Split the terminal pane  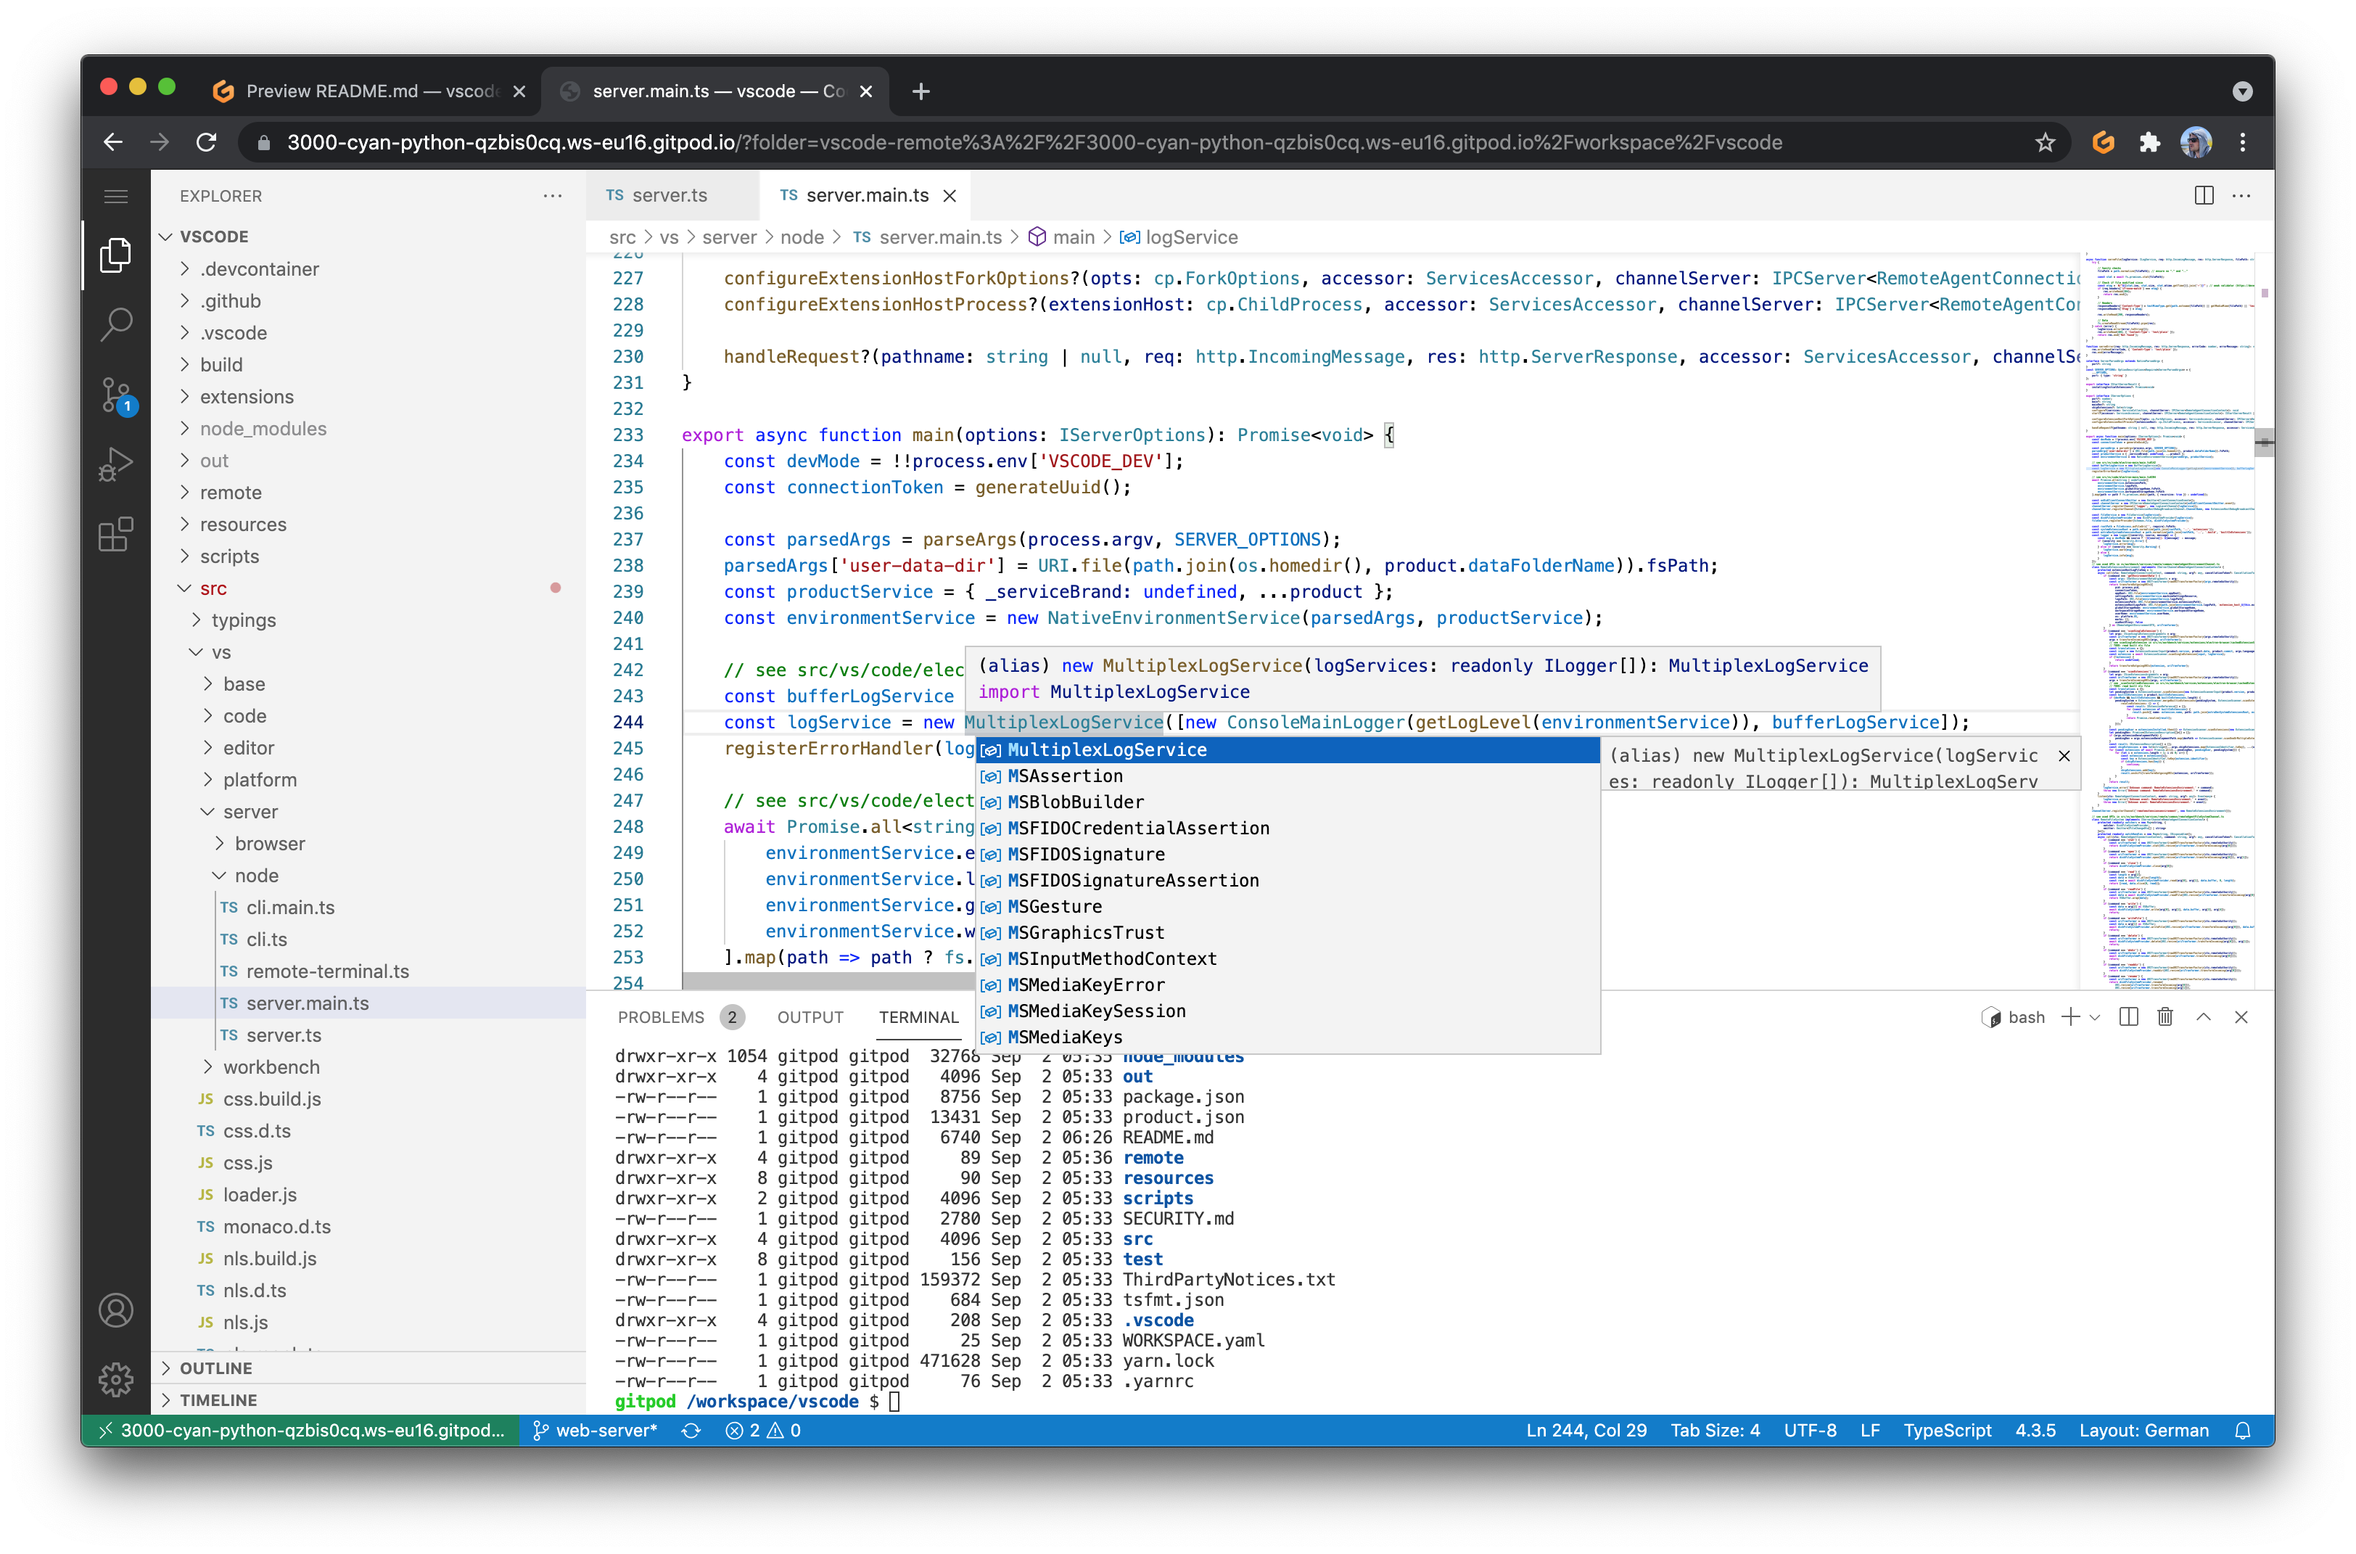(x=2130, y=1017)
